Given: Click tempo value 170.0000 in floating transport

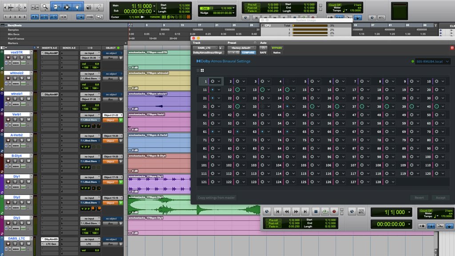Looking at the screenshot, I should tap(446, 216).
